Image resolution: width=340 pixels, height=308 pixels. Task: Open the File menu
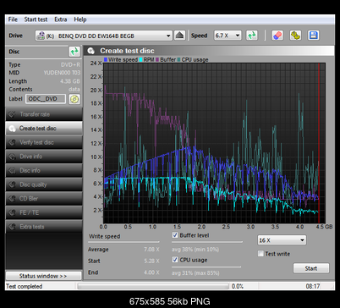13,19
